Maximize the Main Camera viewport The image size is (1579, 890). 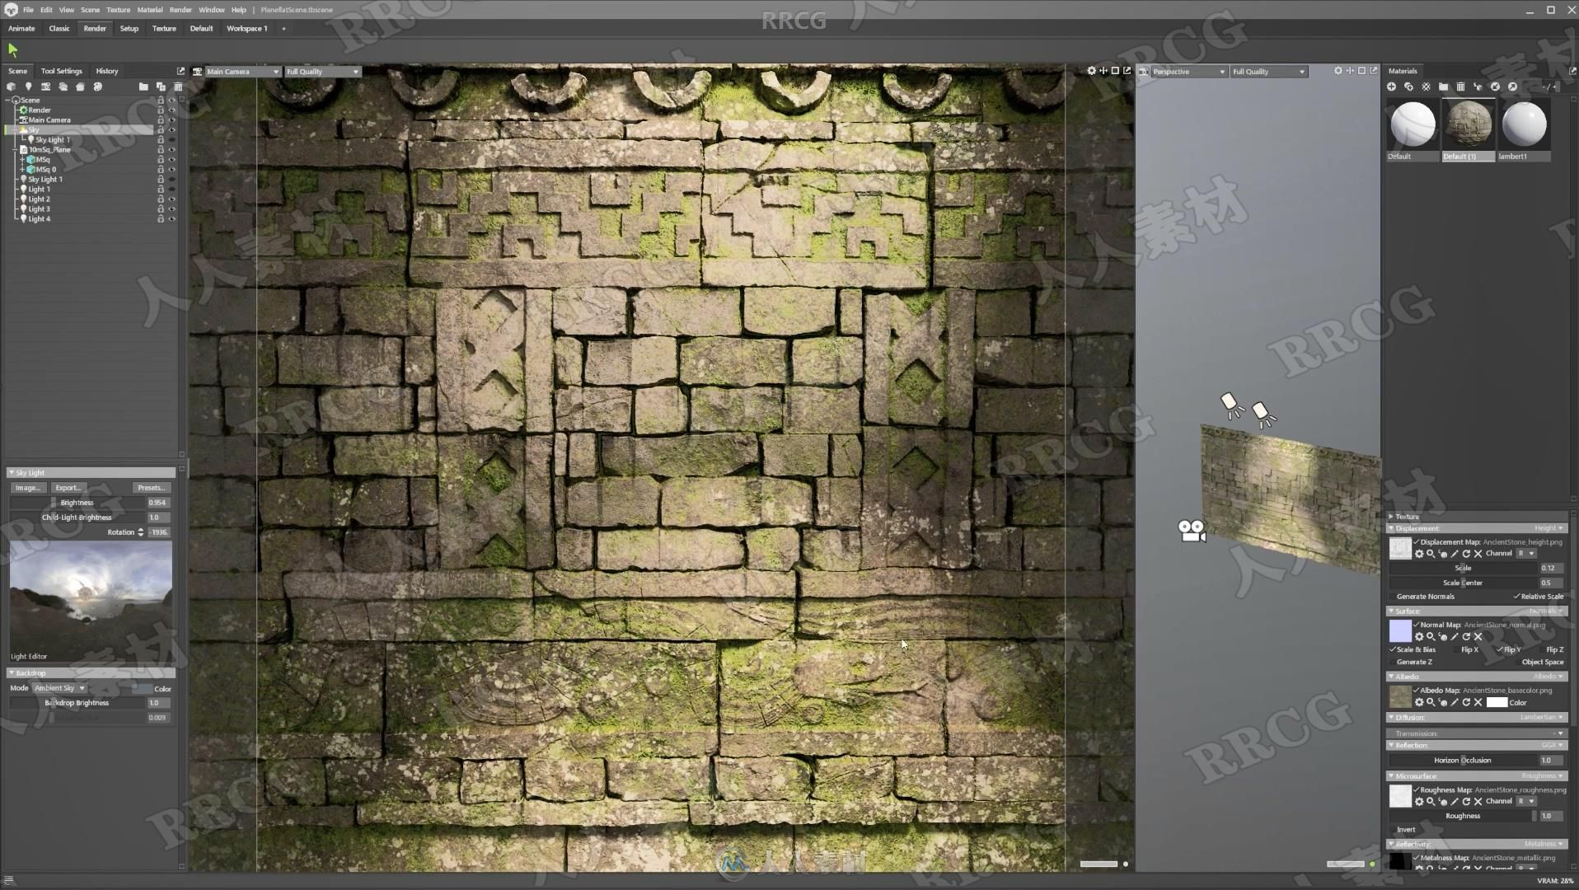click(1115, 71)
